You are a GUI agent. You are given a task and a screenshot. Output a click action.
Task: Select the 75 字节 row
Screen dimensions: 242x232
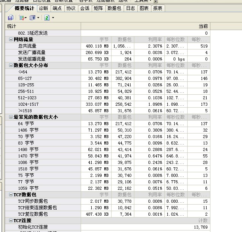point(107,175)
